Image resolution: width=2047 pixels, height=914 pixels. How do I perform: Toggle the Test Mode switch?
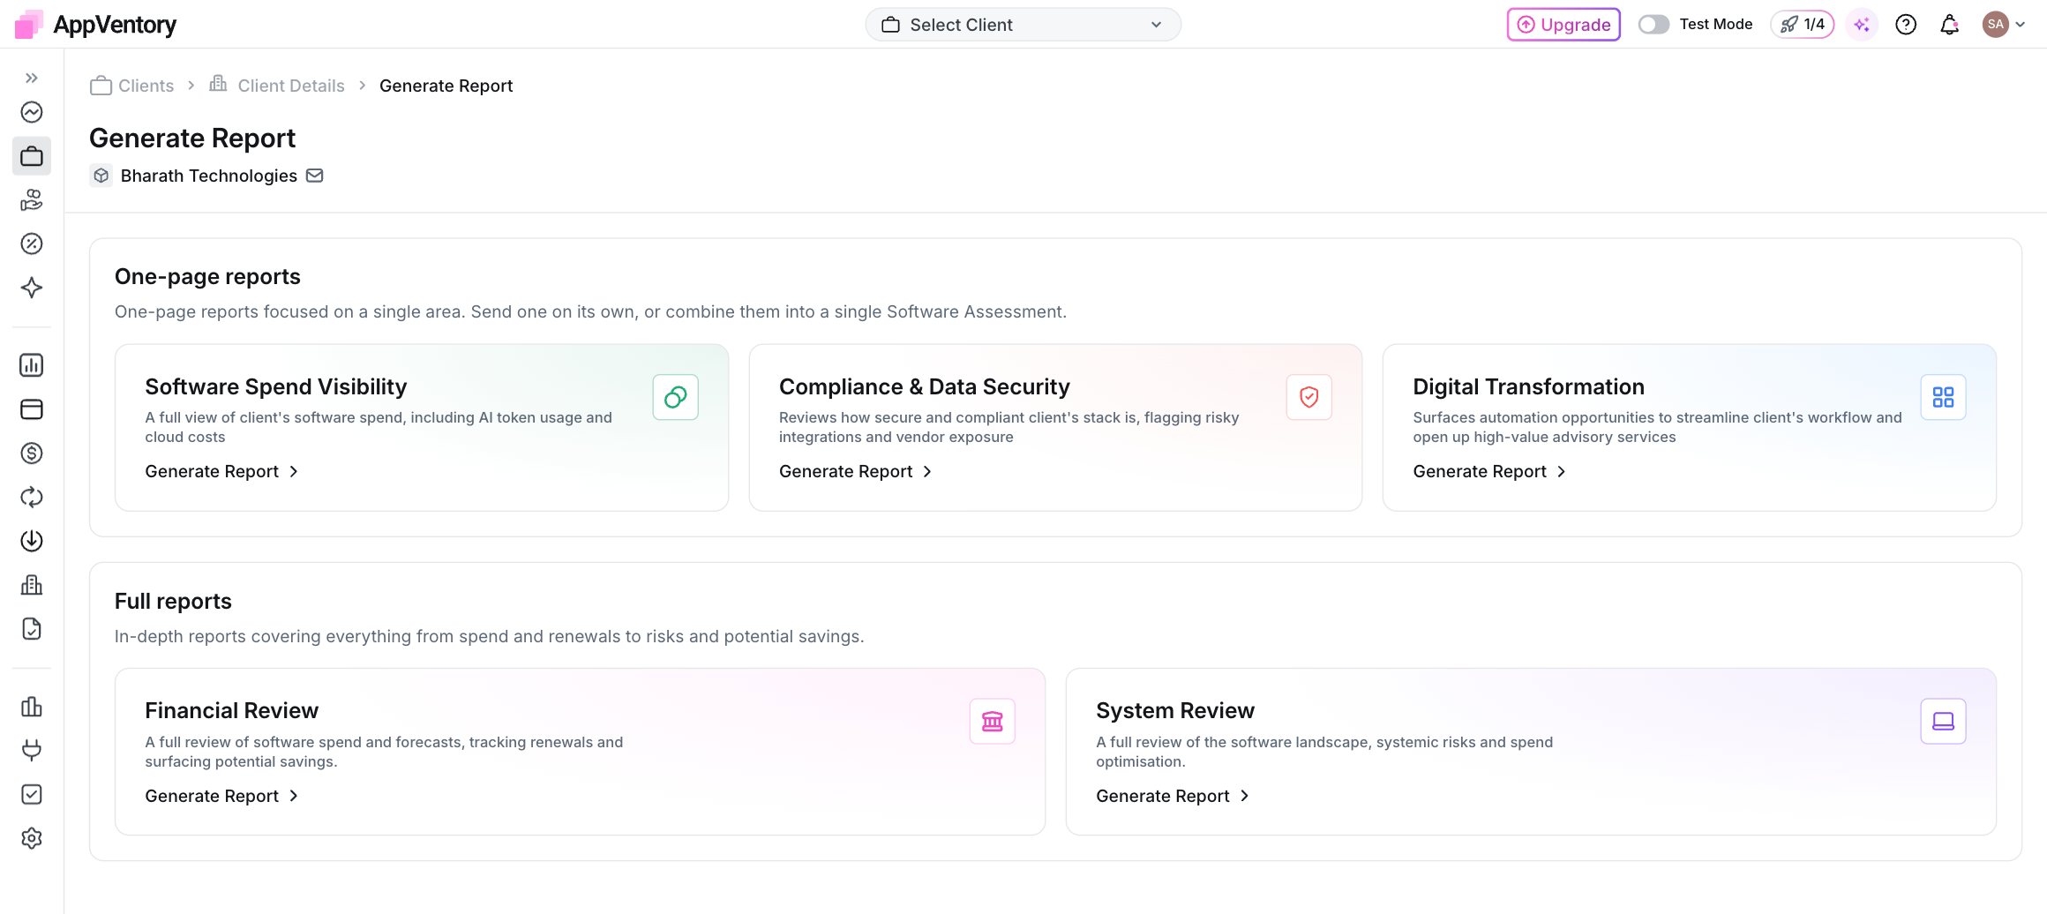tap(1653, 25)
